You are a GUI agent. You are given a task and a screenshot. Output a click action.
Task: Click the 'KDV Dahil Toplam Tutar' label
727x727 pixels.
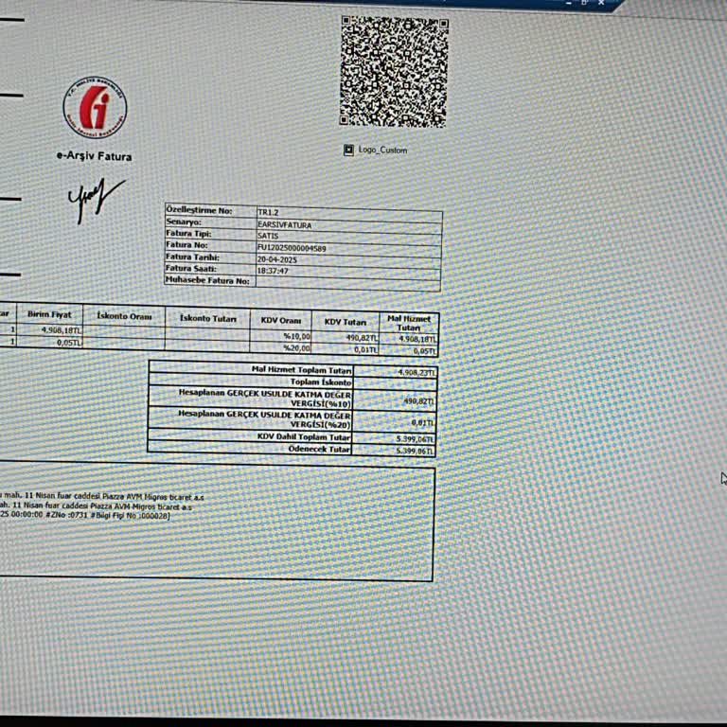pyautogui.click(x=304, y=436)
